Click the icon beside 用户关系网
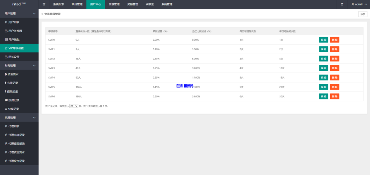 (6, 31)
